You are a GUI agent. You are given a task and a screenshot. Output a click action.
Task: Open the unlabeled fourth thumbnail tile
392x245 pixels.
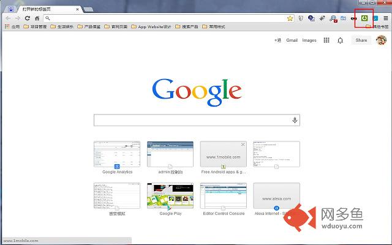[x=276, y=154]
